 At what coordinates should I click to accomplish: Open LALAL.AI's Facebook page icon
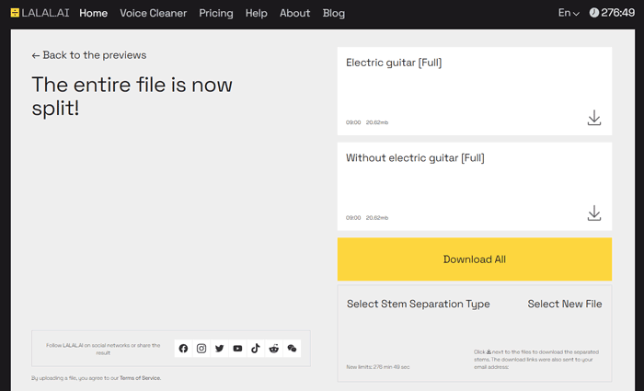[x=183, y=349]
